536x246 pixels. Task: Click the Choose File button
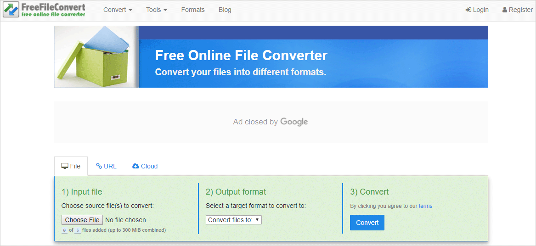coord(82,220)
